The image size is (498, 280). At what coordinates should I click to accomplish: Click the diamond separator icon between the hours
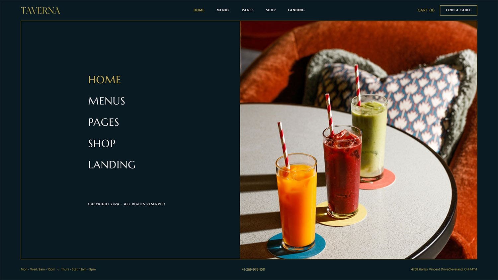point(58,269)
